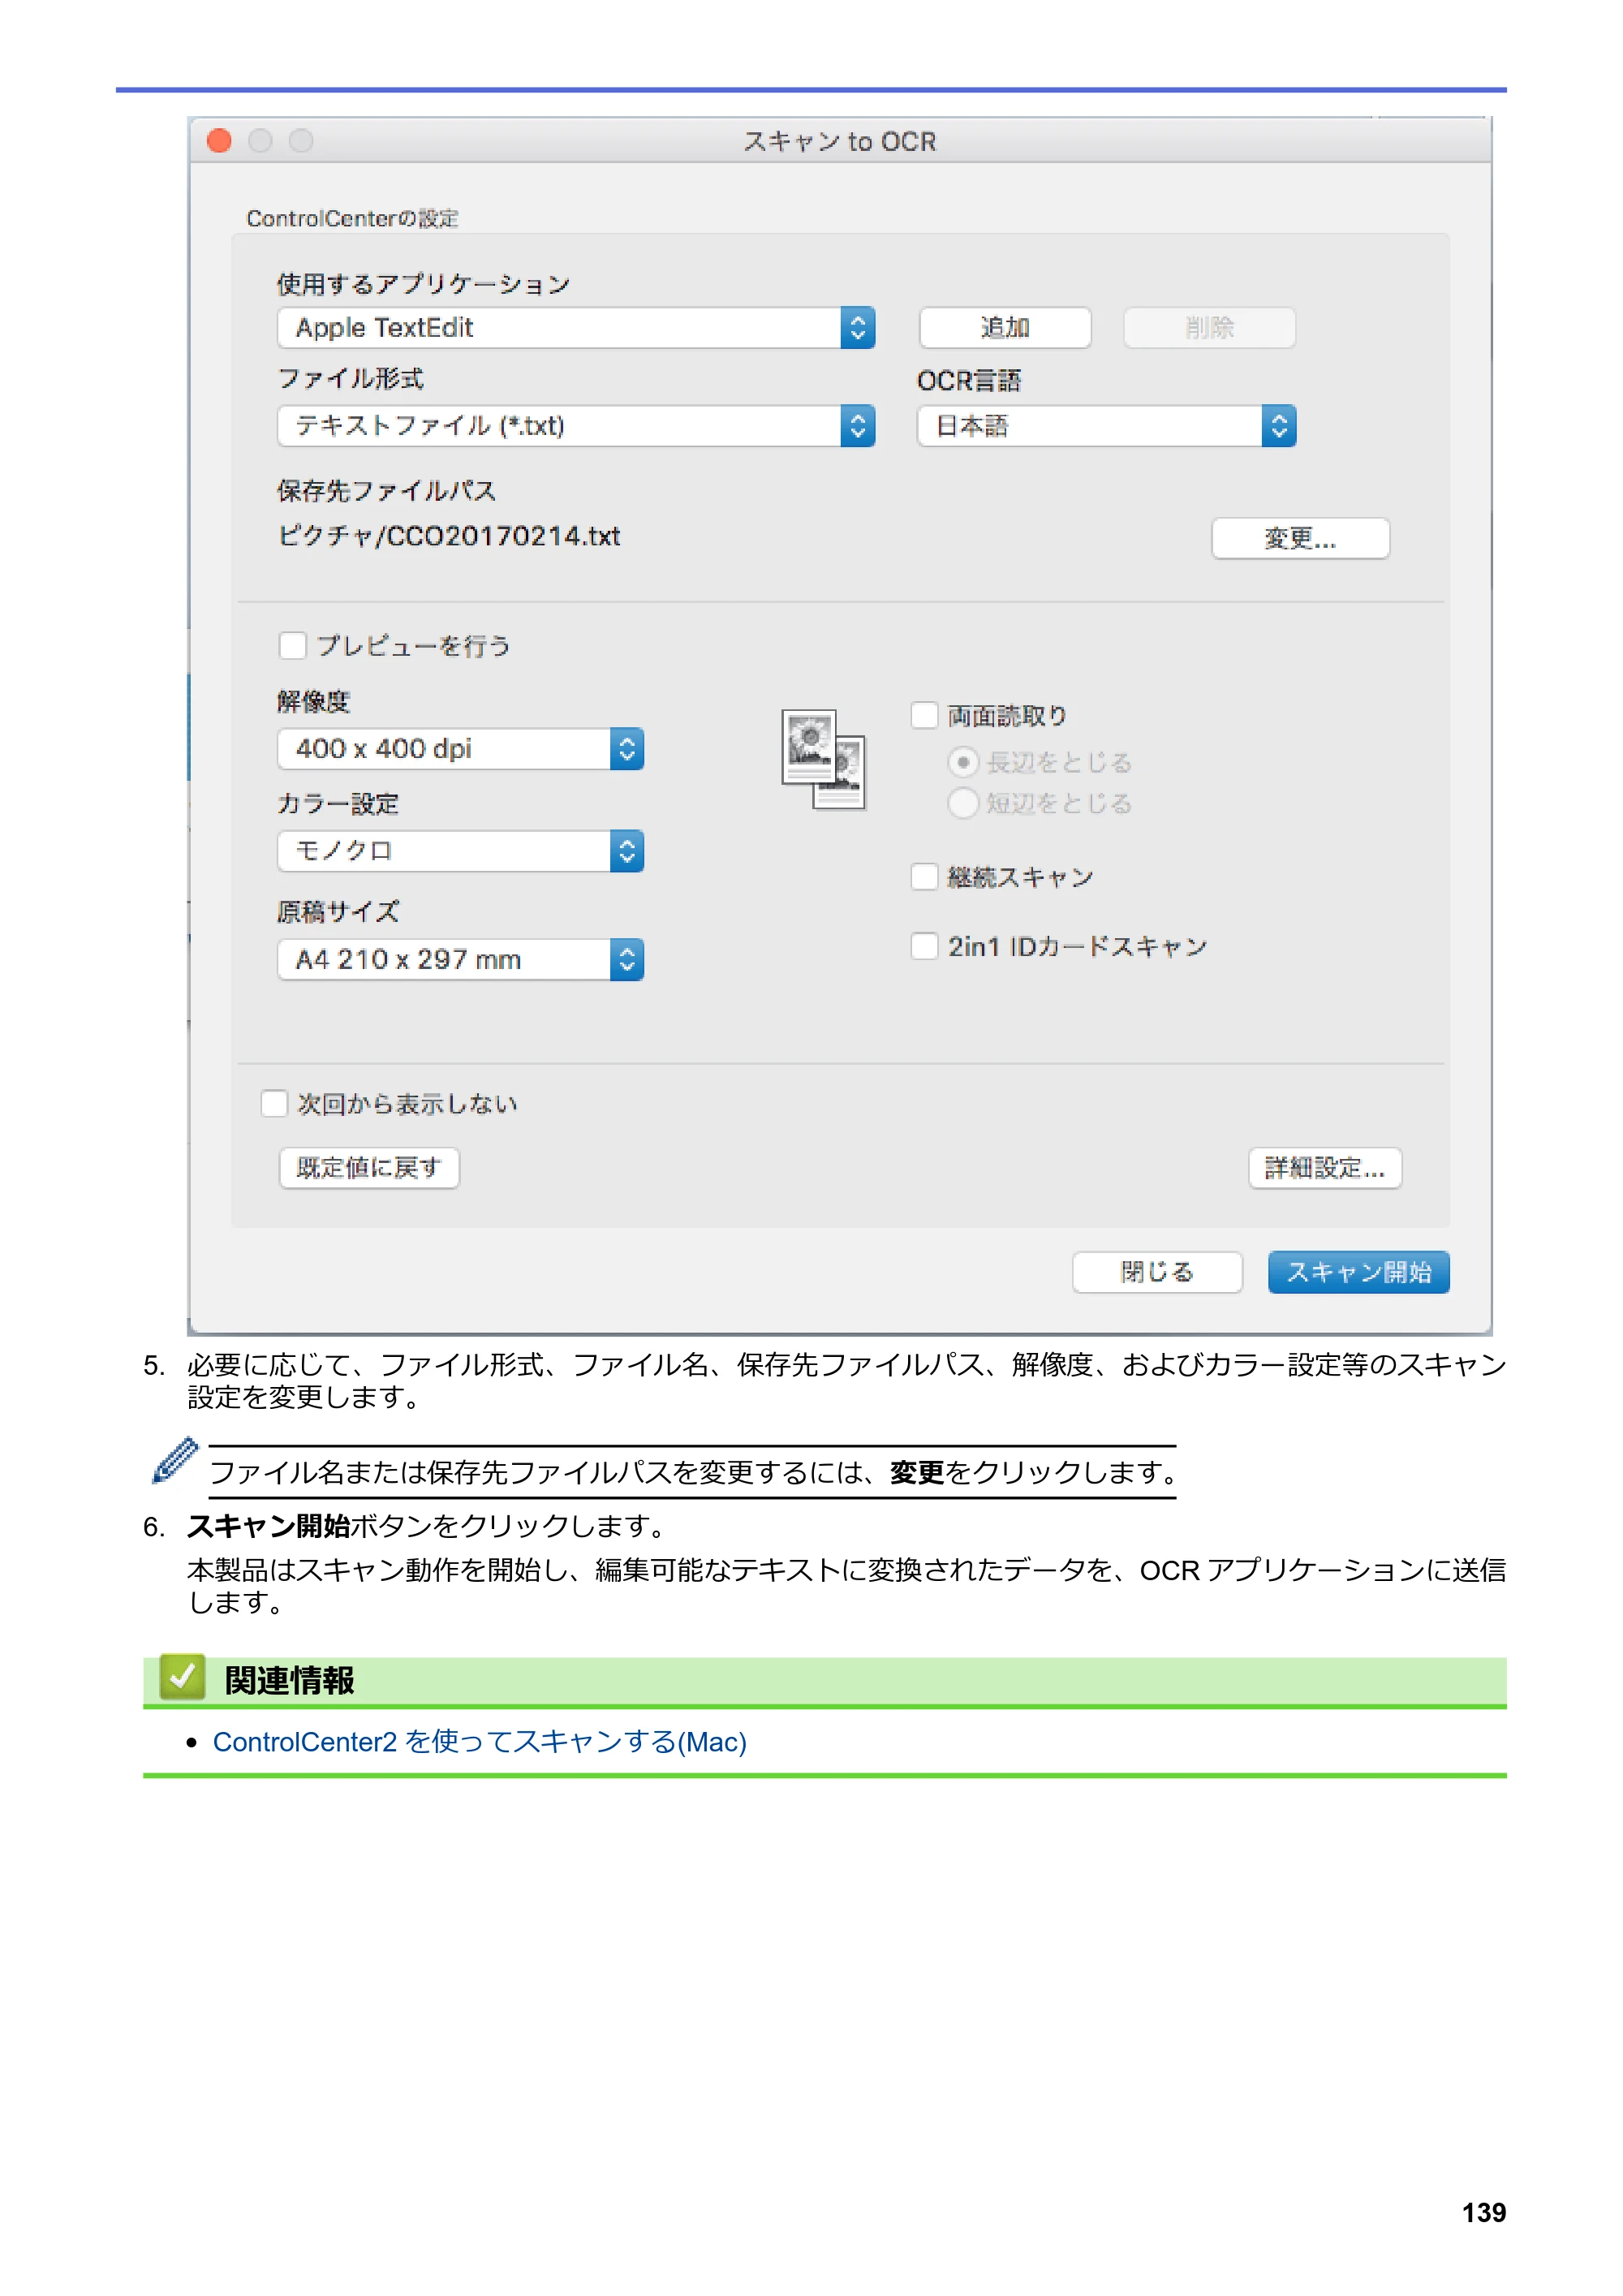Click the 関連情報 heading
The image size is (1623, 2296).
(289, 1681)
